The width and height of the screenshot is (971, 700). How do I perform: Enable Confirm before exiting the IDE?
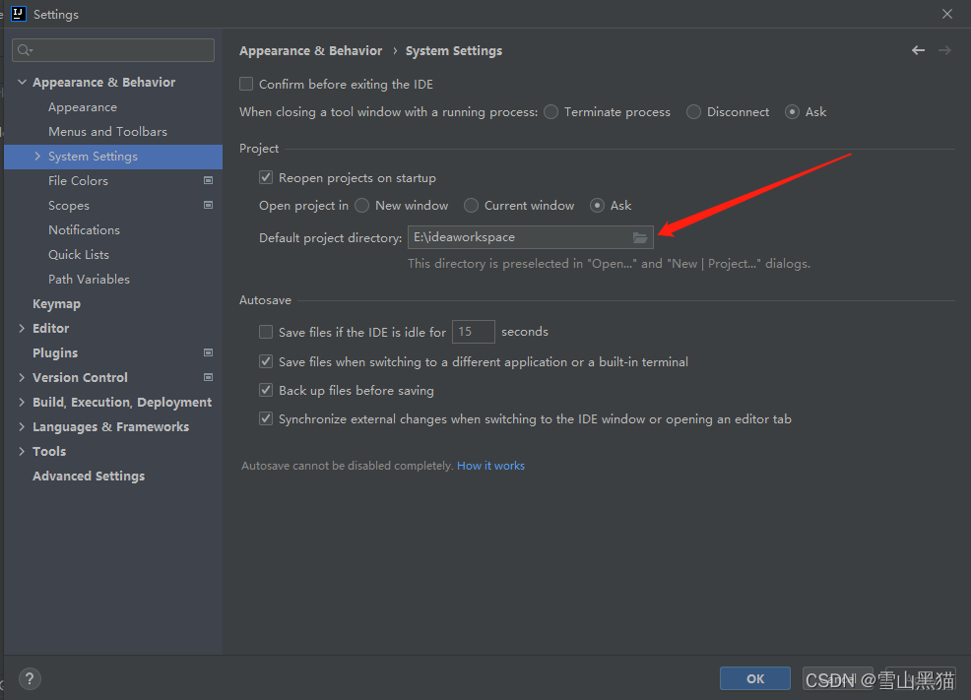coord(246,84)
